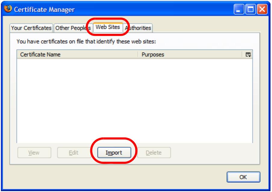Viewport: 272px width, 192px height.
Task: Click the disabled View button
Action: (x=34, y=153)
